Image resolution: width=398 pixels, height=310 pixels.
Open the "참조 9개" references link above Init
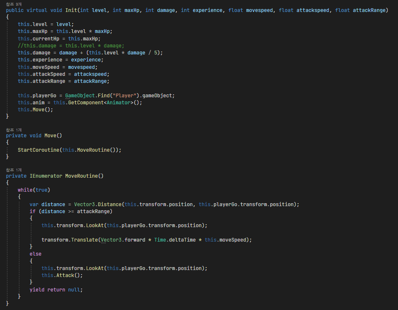click(14, 4)
